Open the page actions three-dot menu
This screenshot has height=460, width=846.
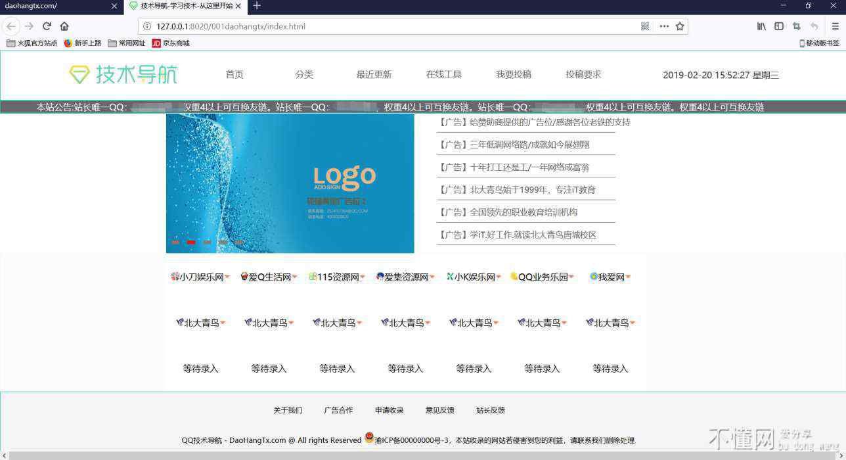point(664,26)
